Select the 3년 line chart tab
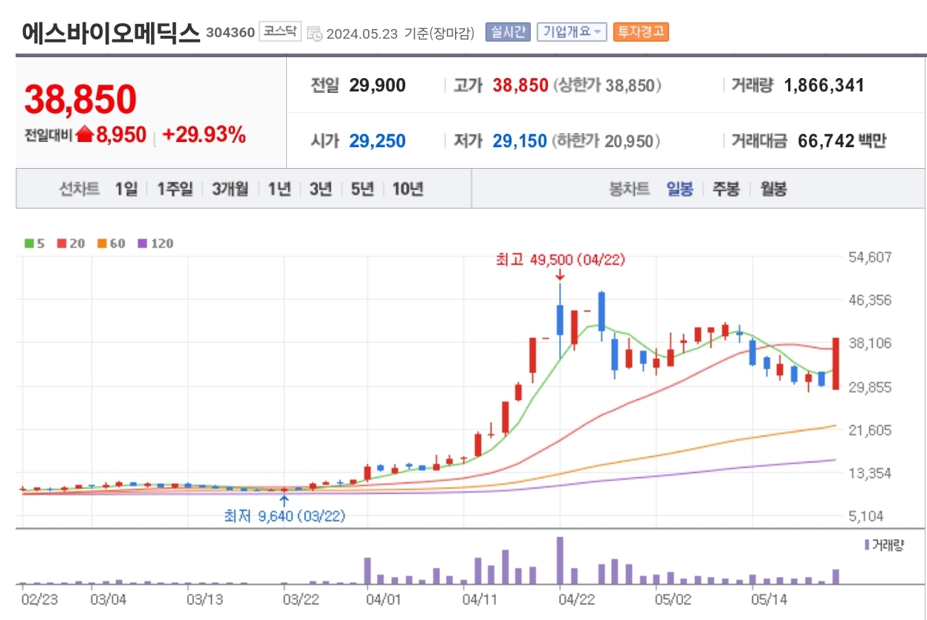Screen dimensions: 927x620 (320, 189)
